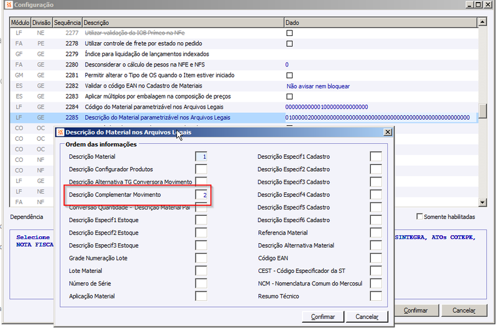Click Confirmar in the material dialog
Viewport: 497px width, 330px height.
pos(322,317)
